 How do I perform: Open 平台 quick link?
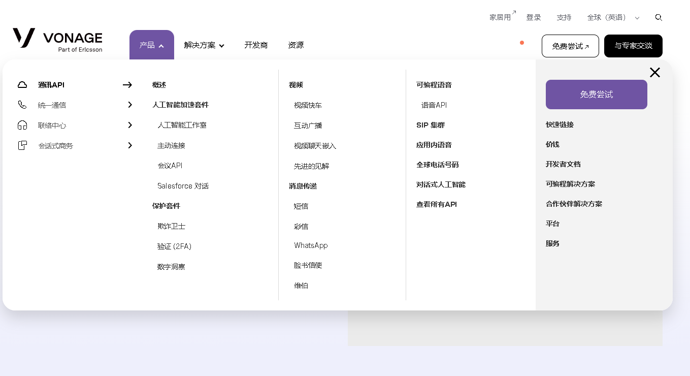(x=552, y=224)
